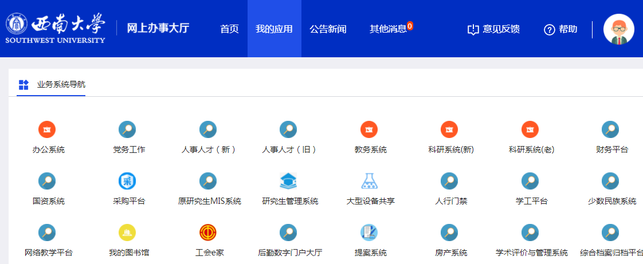Image resolution: width=643 pixels, height=264 pixels.
Task: Open 我的图书馆 yellow icon
Action: [127, 233]
